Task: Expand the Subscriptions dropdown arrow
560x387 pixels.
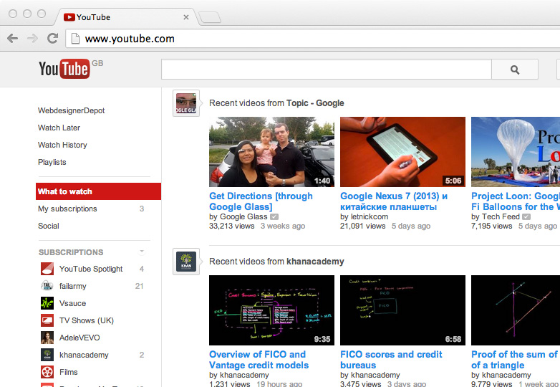Action: (x=142, y=252)
